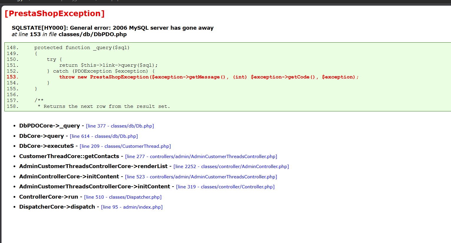Click the 'classes/db/DbPDO.php' file path text

(x=92, y=34)
